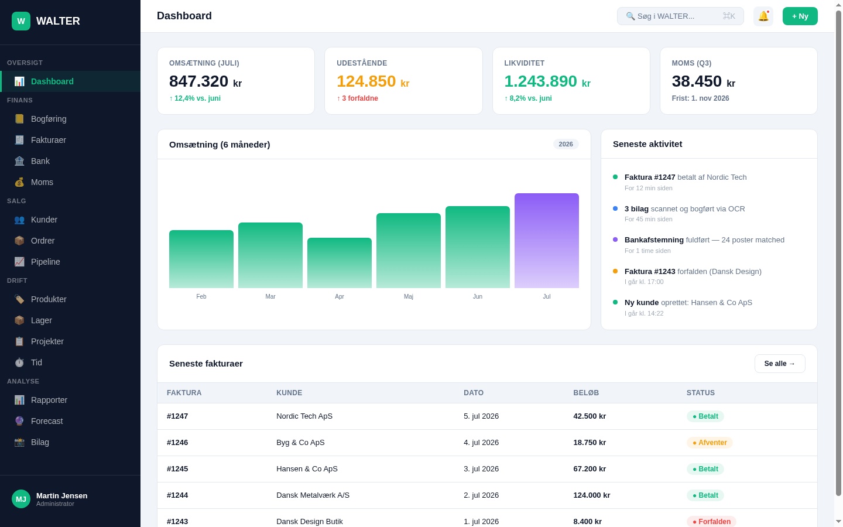Go to Bogføring in sidebar
Viewport: 843px width, 527px height.
70,119
